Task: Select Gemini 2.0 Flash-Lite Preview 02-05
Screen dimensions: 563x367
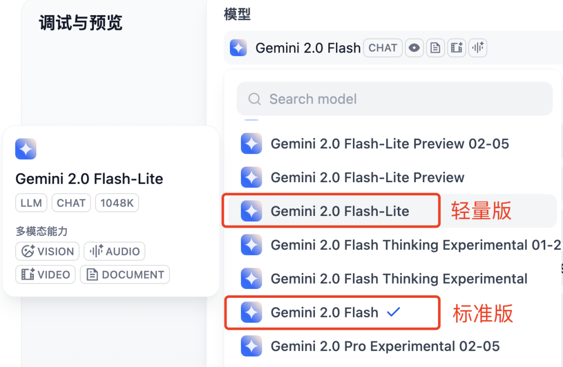Action: coord(392,144)
